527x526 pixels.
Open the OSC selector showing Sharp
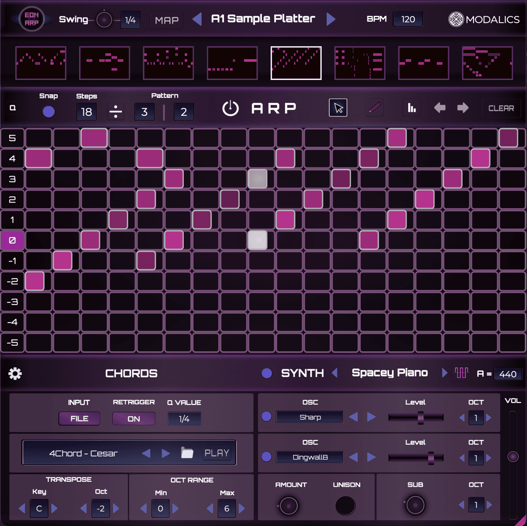point(309,416)
